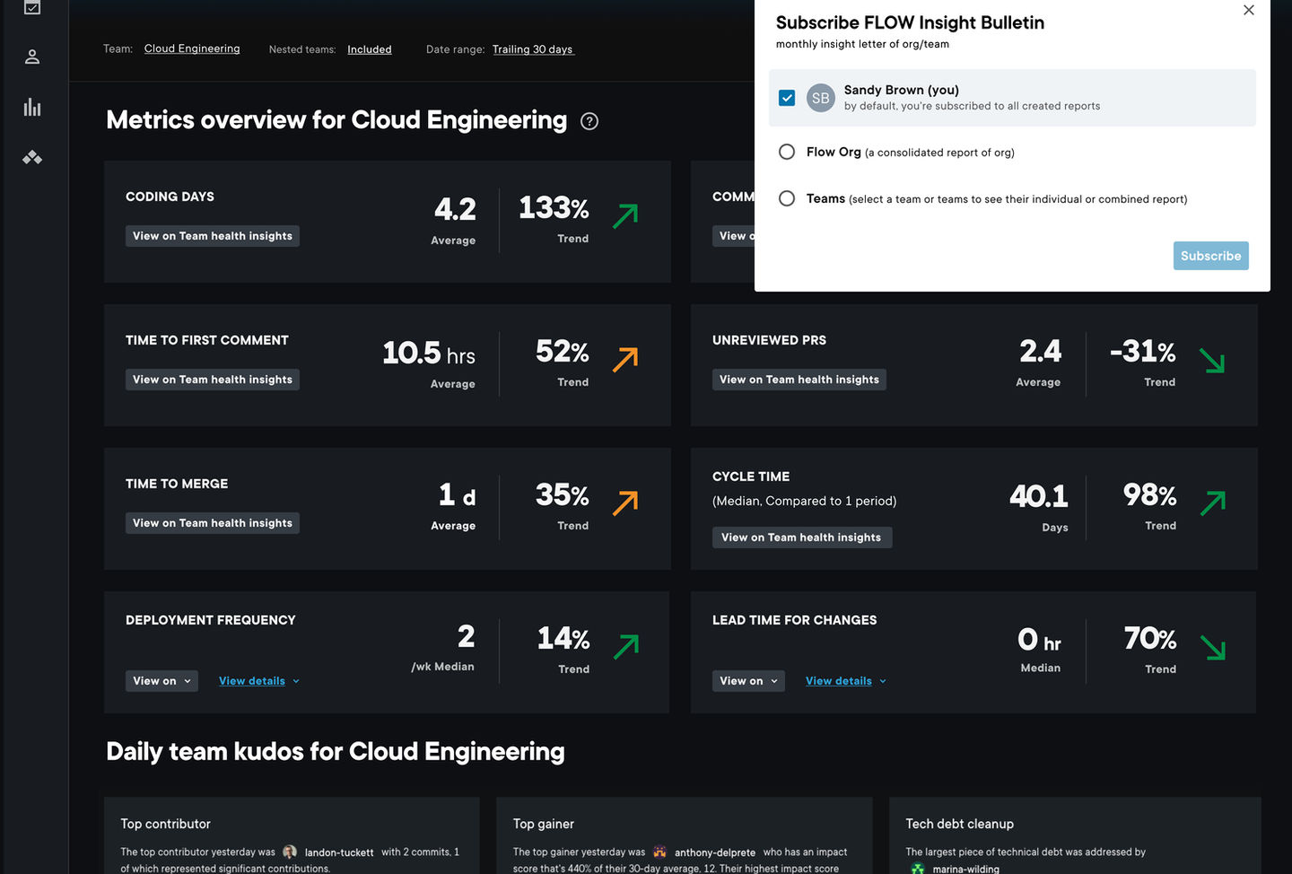Screen dimensions: 1292x874
Task: Click the Coding Days green trend arrow
Action: [x=625, y=215]
